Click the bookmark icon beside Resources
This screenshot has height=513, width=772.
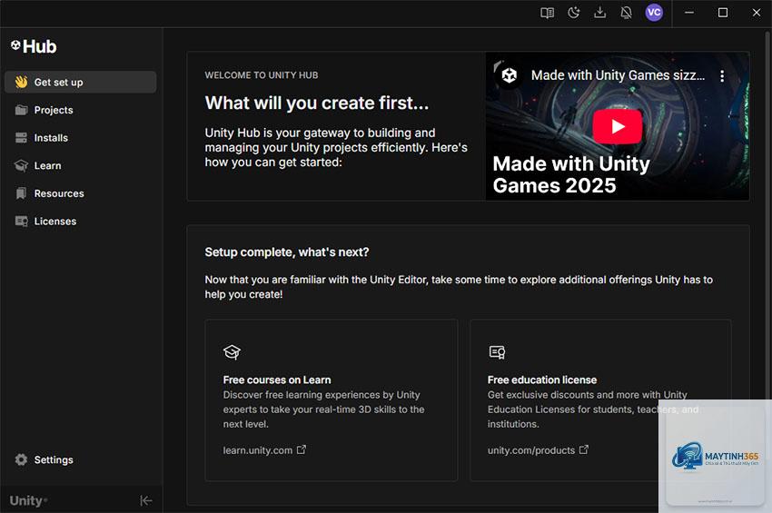pos(21,193)
